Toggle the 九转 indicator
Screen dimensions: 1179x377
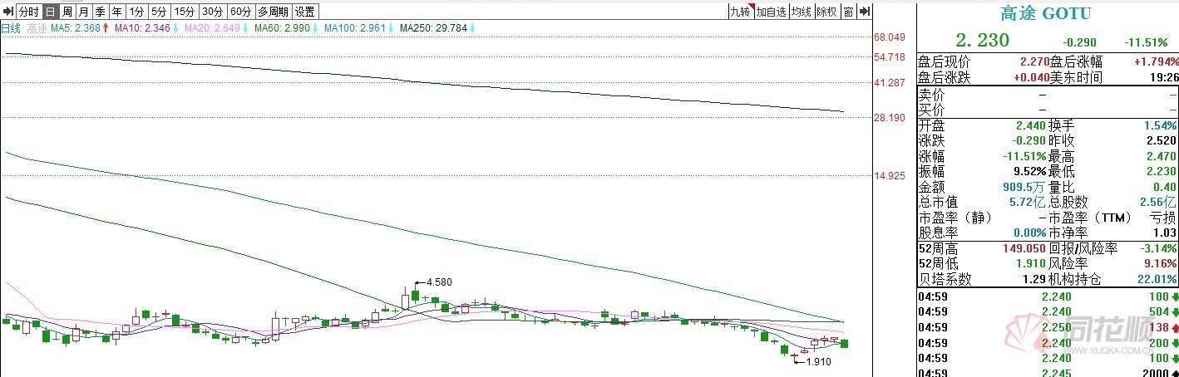click(739, 12)
